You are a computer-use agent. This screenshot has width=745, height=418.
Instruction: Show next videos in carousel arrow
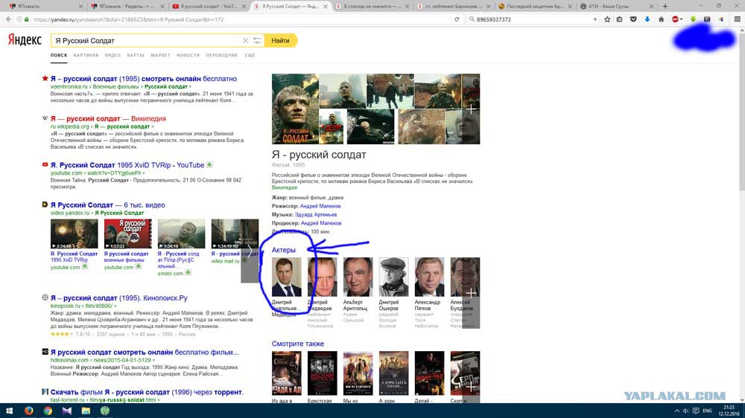(250, 251)
